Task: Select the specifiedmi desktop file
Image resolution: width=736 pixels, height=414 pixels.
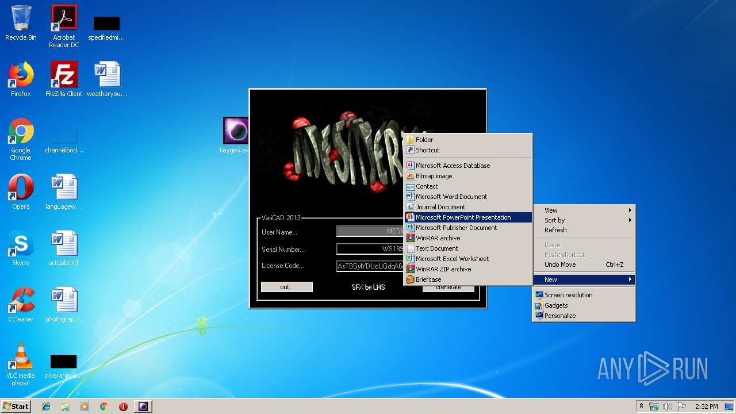Action: (106, 28)
